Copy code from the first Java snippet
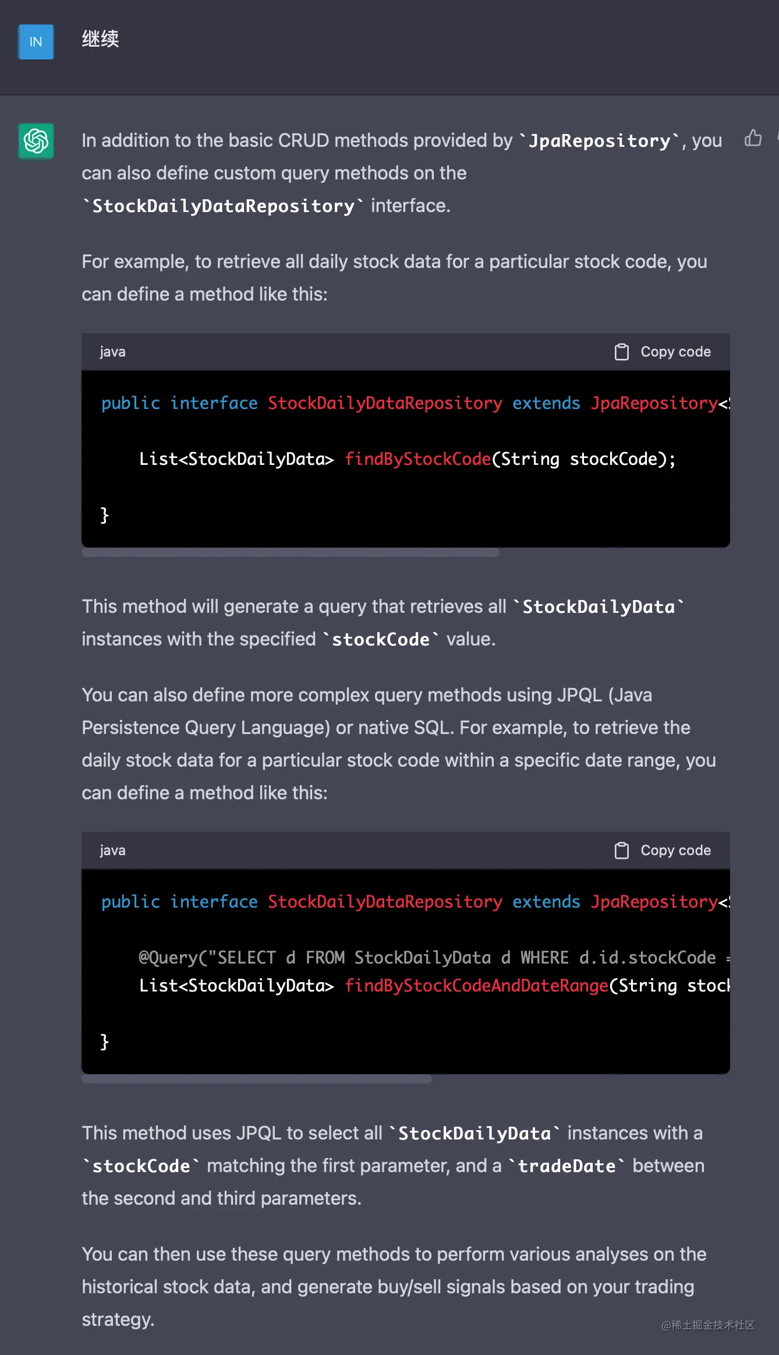779x1355 pixels. point(661,352)
